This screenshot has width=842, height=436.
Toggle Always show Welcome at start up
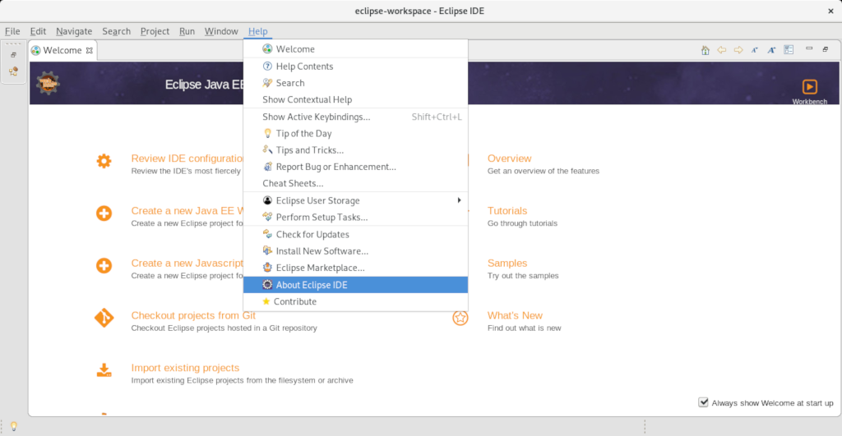[x=703, y=402]
